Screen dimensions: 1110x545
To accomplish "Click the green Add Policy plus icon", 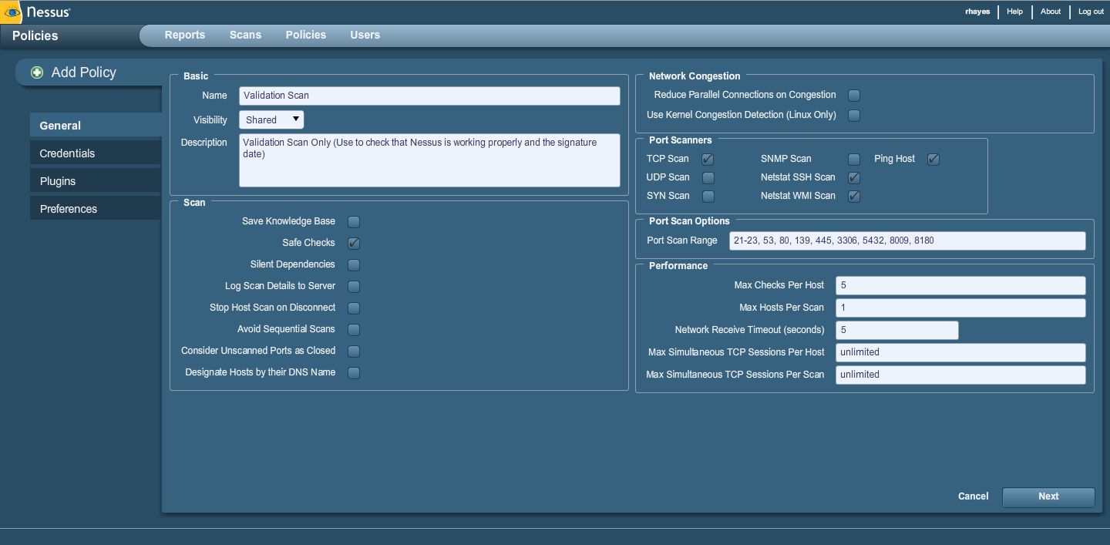I will pyautogui.click(x=37, y=72).
